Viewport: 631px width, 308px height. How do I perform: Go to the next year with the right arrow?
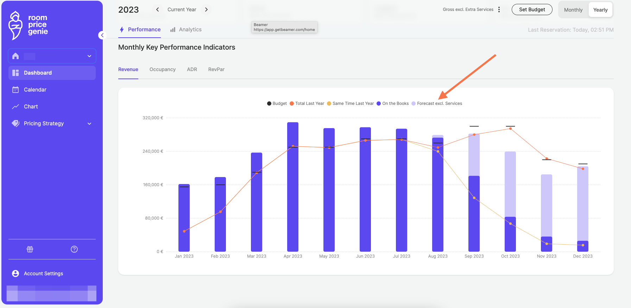206,10
